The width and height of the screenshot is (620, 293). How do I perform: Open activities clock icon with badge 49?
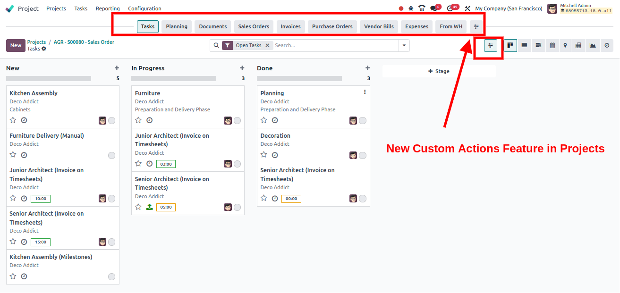pyautogui.click(x=450, y=8)
